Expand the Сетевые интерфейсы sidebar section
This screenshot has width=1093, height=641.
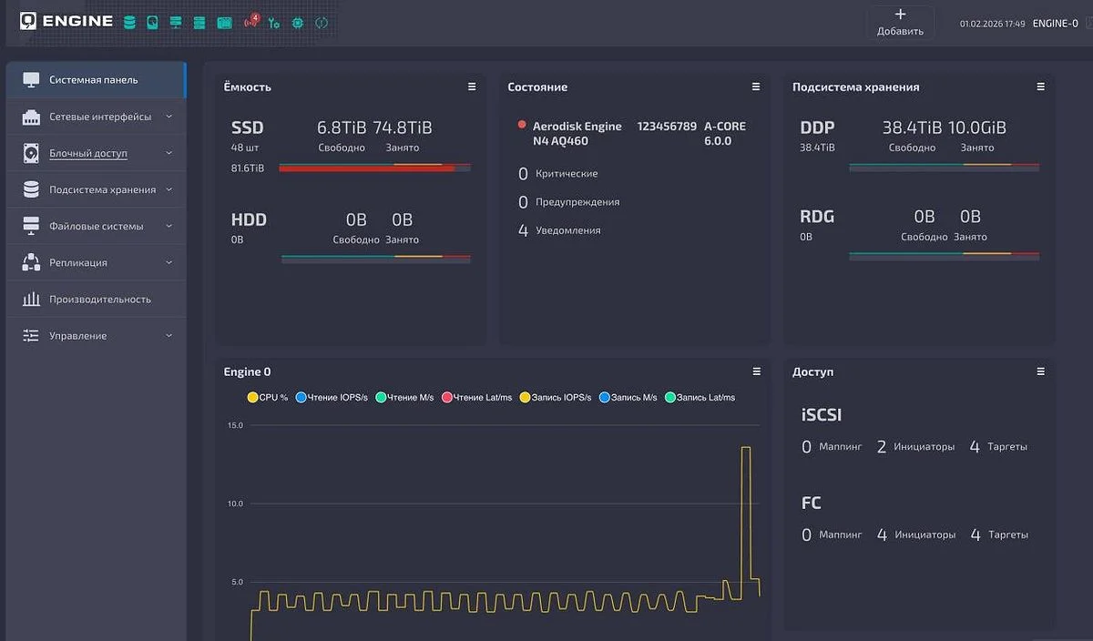(100, 117)
